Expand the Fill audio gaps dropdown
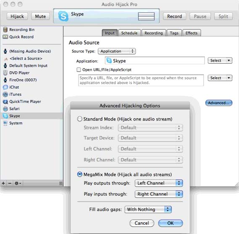The width and height of the screenshot is (239, 234). (x=148, y=210)
